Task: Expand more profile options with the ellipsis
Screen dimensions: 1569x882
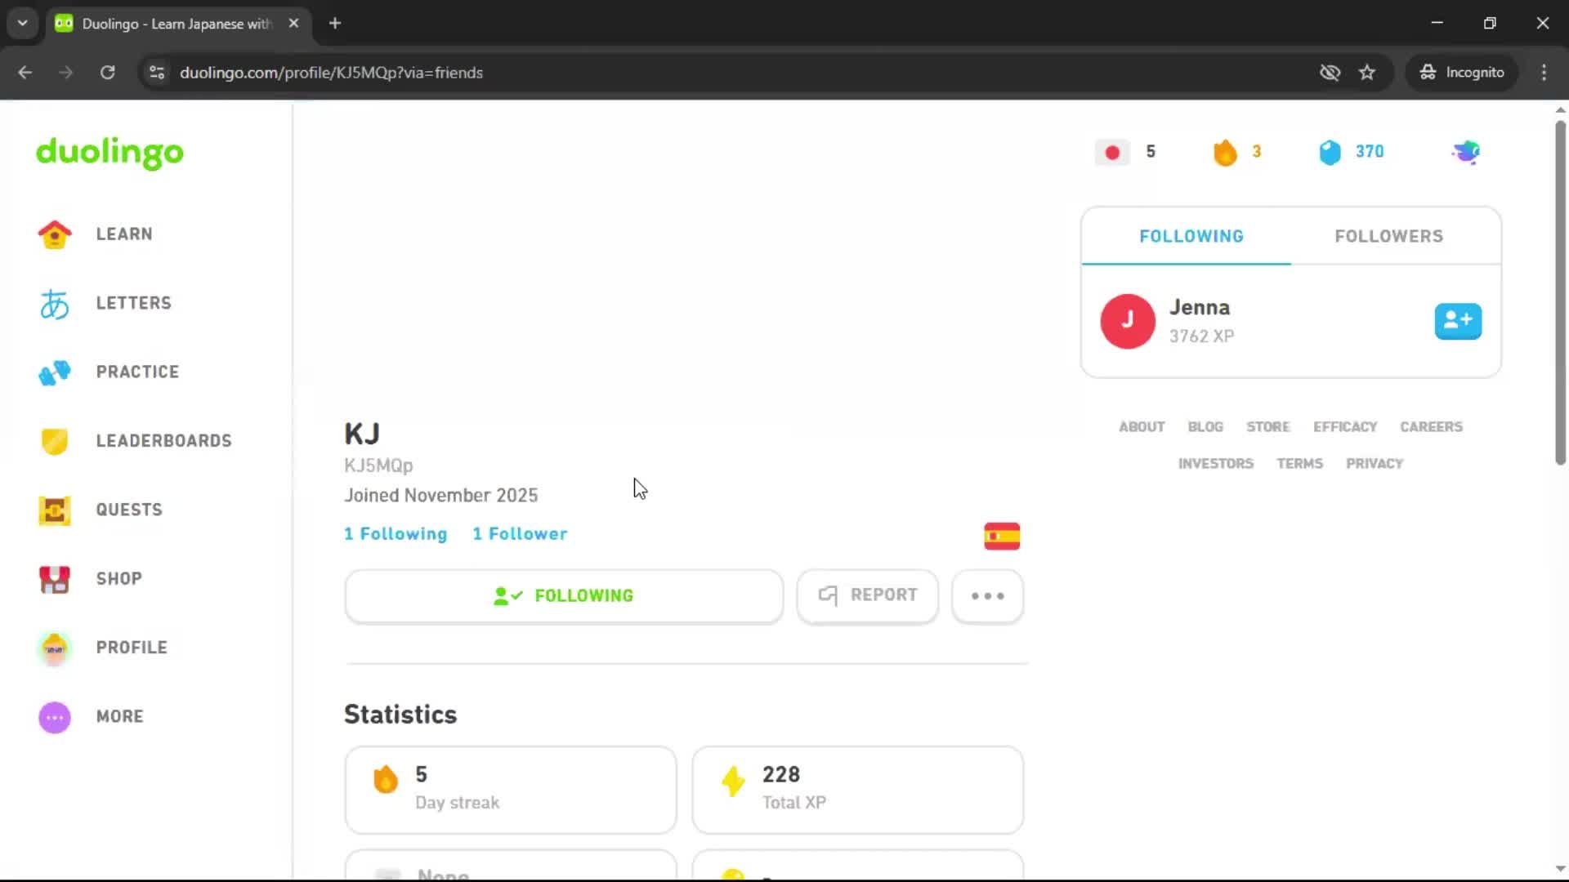Action: pos(987,596)
